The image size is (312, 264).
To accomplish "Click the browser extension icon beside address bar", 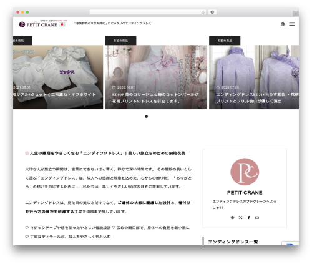I will click(x=212, y=12).
